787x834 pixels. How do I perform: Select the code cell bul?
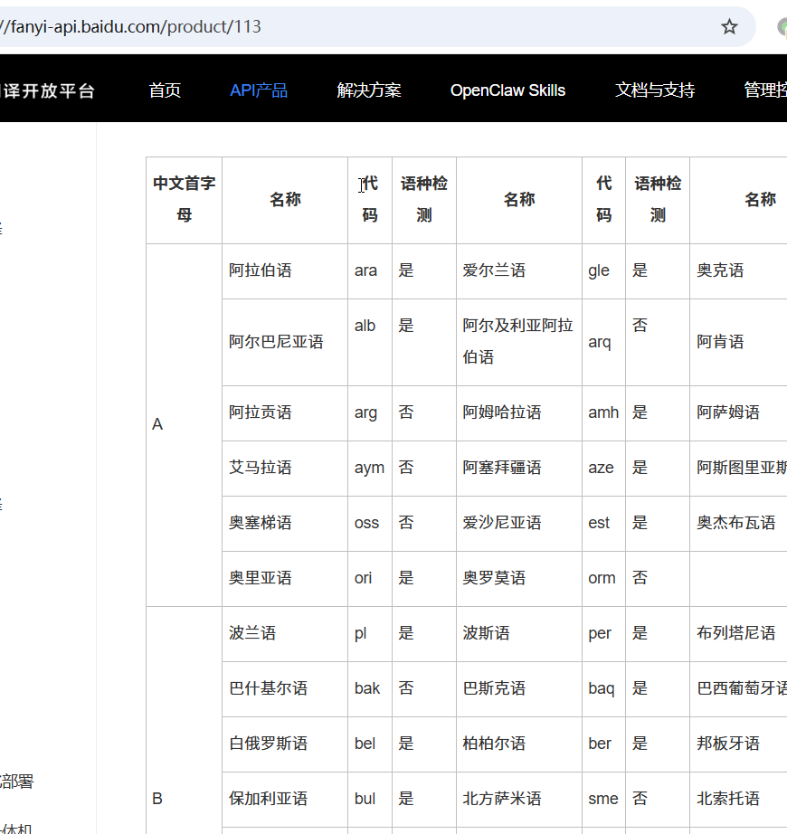[x=370, y=800]
